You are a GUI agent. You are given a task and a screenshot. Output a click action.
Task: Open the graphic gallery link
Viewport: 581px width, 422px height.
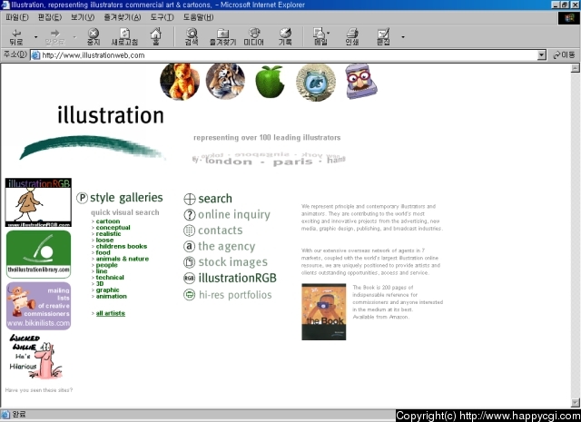[x=107, y=290]
